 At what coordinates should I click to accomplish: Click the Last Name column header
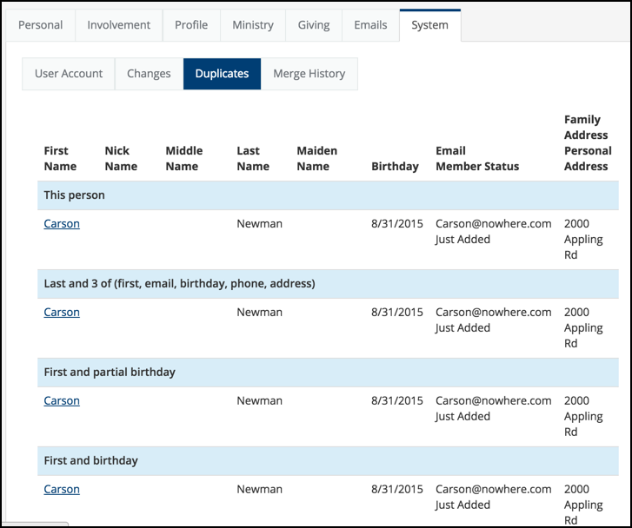click(253, 159)
